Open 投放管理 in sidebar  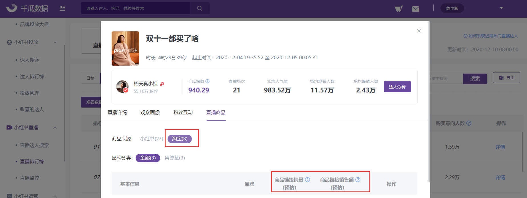(30, 93)
